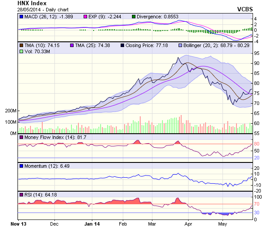Screen dimensions: 270x233
Task: Select the Nov 13 date axis label
Action: point(18,224)
